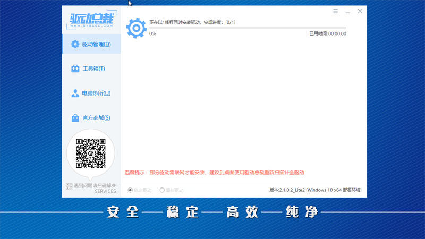This screenshot has width=425, height=239.
Task: Open the hamburger menu icon in title bar
Action: tap(336, 11)
